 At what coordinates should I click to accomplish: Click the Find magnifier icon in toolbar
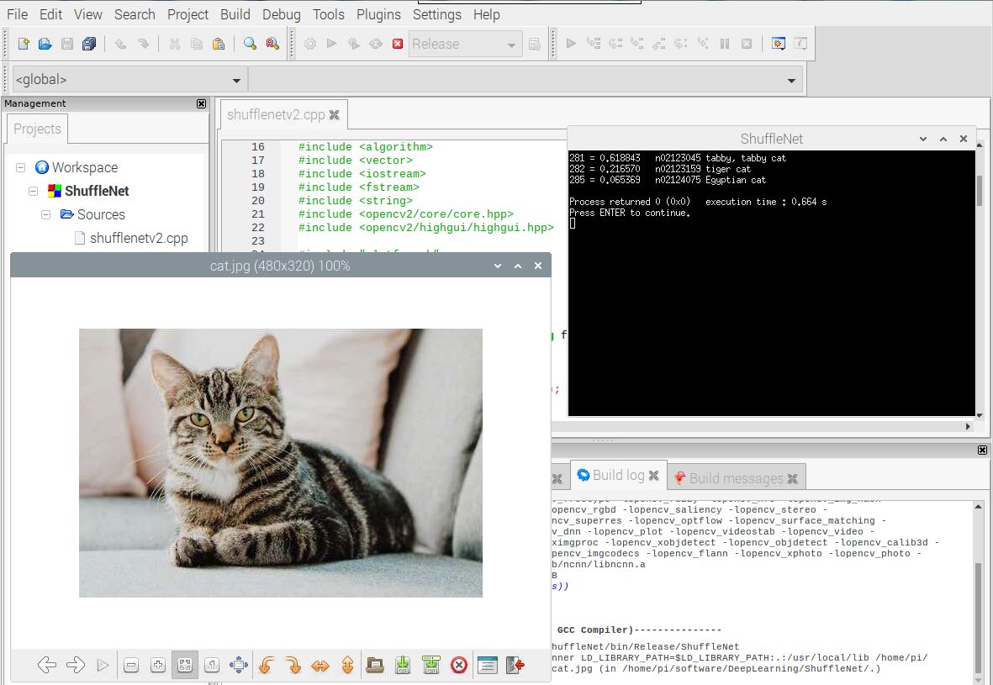pyautogui.click(x=250, y=44)
